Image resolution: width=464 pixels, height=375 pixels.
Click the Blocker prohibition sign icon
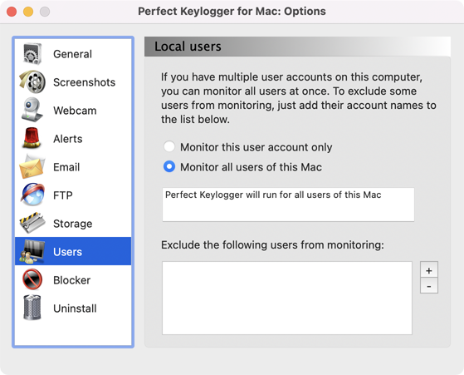tap(32, 279)
